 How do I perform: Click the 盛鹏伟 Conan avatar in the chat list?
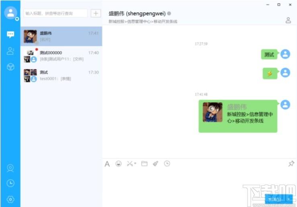30,36
